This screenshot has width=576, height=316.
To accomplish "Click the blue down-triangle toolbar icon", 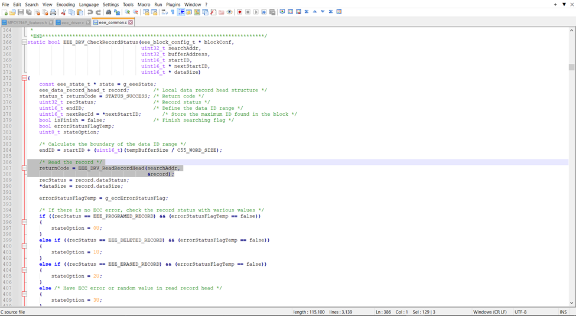I will pyautogui.click(x=323, y=12).
